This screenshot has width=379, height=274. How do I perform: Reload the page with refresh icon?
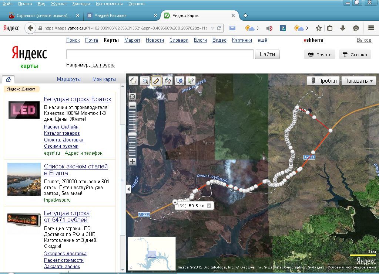[x=219, y=28]
